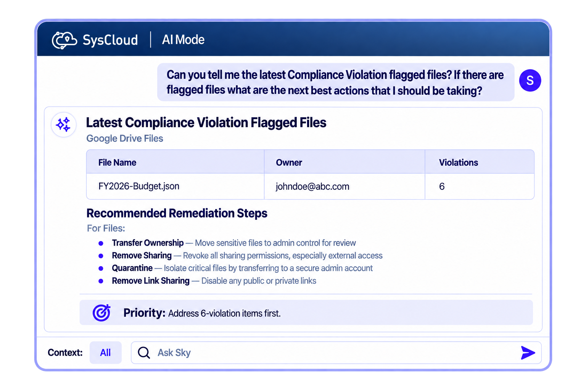This screenshot has height=390, width=586.
Task: Click the violations count 6 cell
Action: point(480,186)
